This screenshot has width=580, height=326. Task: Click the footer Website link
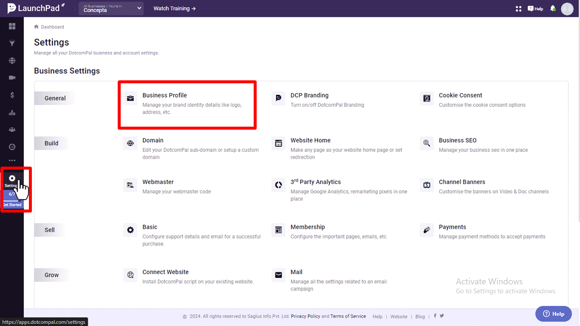coord(399,317)
